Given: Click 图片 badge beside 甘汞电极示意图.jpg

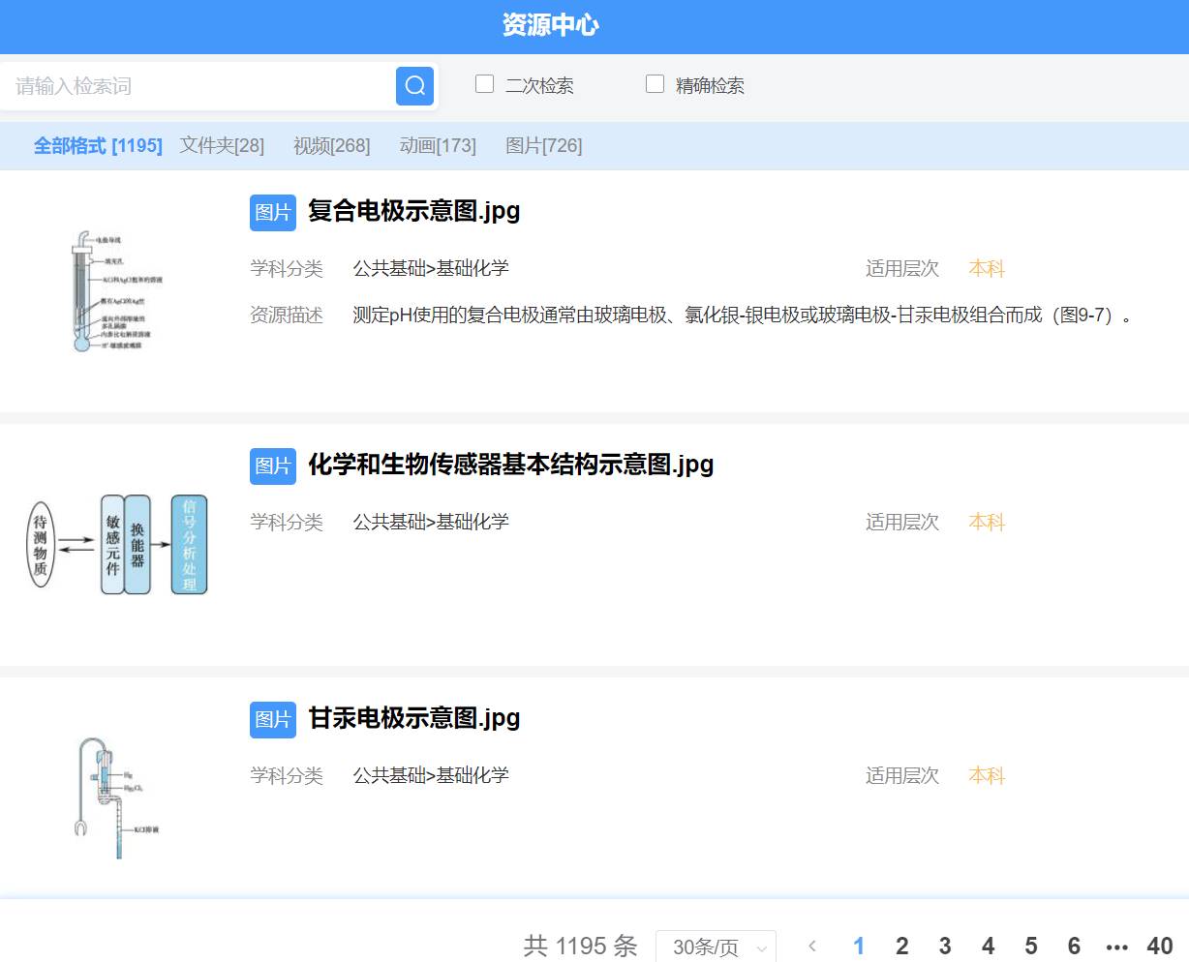Looking at the screenshot, I should 273,719.
